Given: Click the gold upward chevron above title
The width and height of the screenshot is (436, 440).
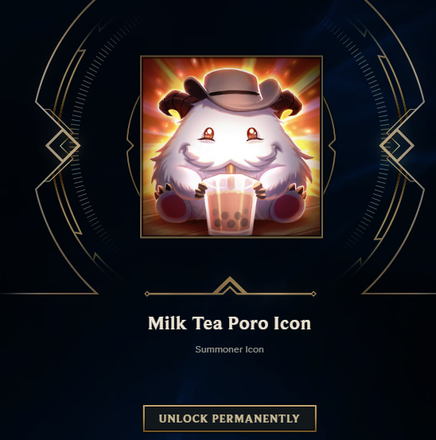Looking at the screenshot, I should click(x=230, y=285).
